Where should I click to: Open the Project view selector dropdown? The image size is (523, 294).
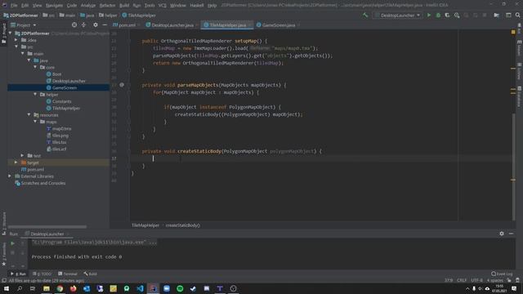24,25
